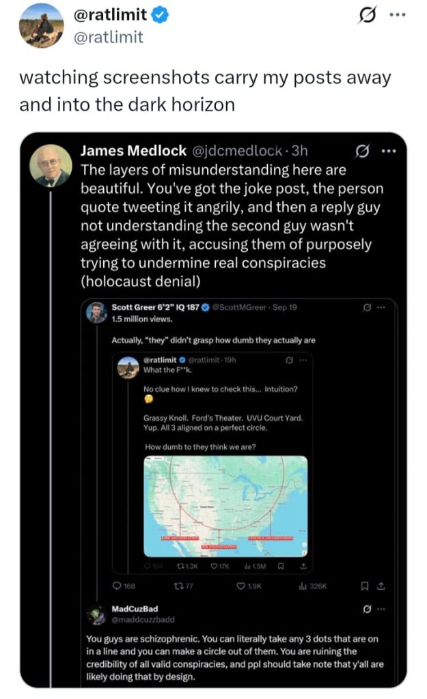
Task: Click the repost icon showing 77
Action: (178, 586)
